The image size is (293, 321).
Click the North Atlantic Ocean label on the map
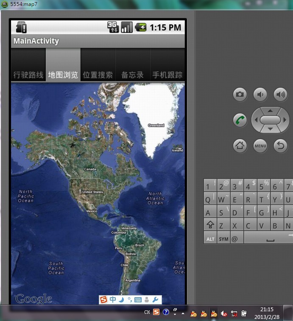pyautogui.click(x=155, y=198)
